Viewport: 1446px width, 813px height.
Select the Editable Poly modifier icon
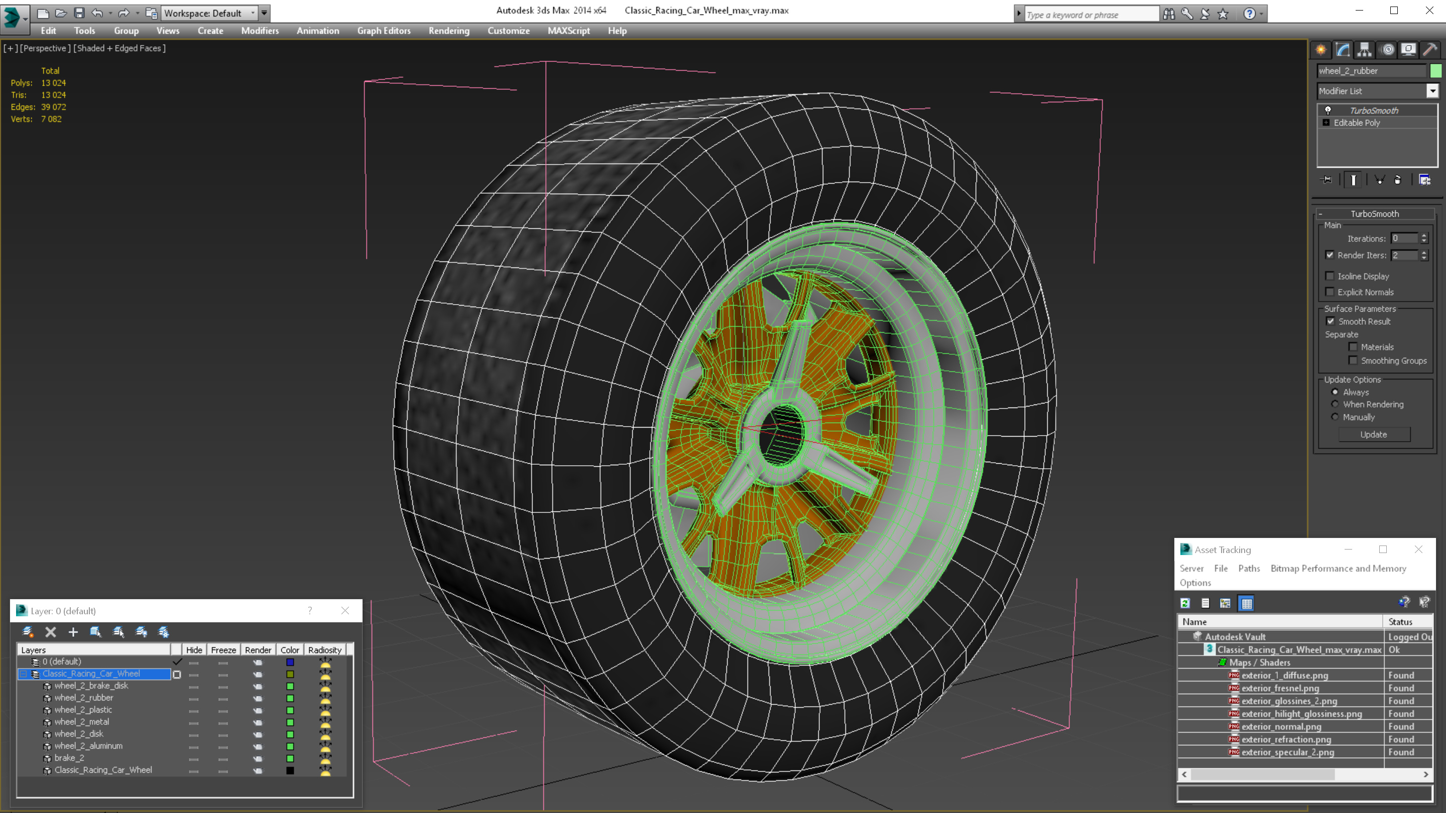[1327, 121]
